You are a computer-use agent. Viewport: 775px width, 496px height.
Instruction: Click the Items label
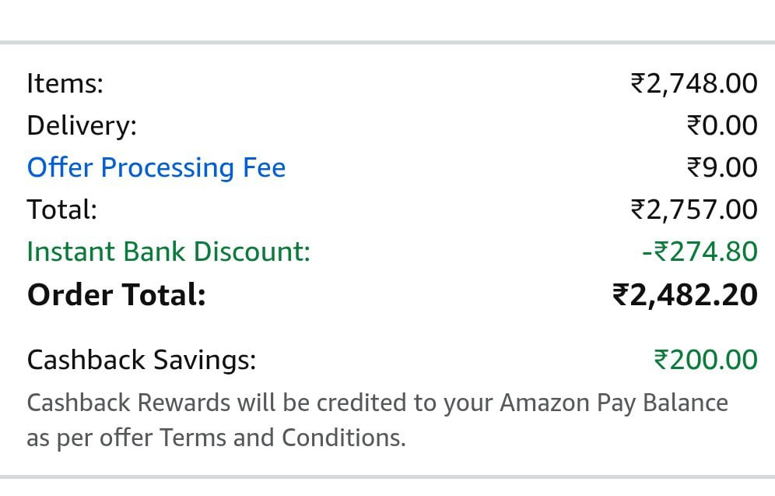tap(65, 83)
